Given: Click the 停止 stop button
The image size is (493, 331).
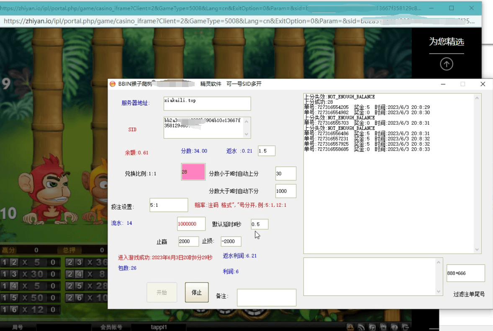Looking at the screenshot, I should click(197, 293).
